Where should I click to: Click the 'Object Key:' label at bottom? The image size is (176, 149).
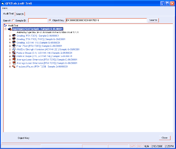(x=24, y=138)
